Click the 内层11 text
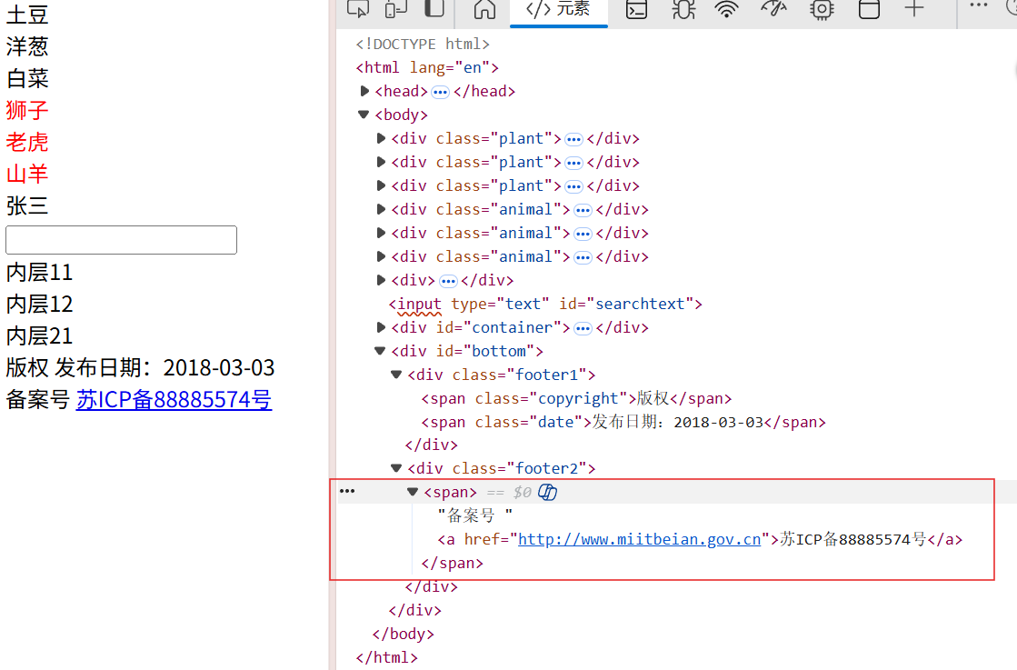Viewport: 1017px width, 670px height. pyautogui.click(x=40, y=273)
